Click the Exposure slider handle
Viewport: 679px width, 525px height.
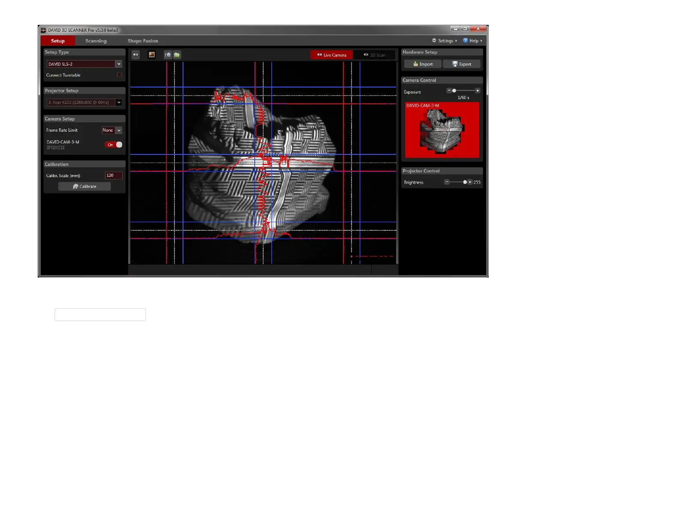point(454,91)
